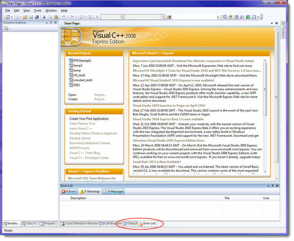Open the temp2 recent project
The width and height of the screenshot is (294, 241).
(x=76, y=66)
